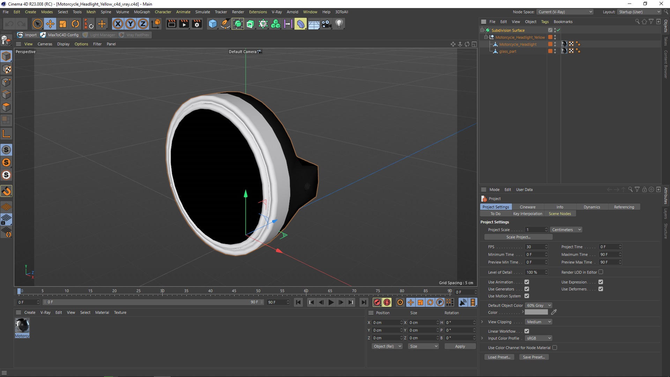Open Edit Render Settings icon
Screen dimensions: 670x377
[x=197, y=24]
